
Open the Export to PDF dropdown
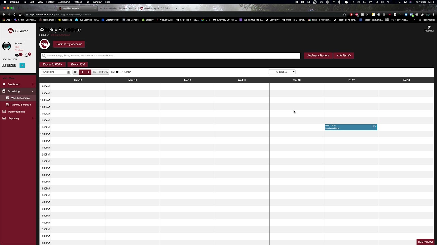pyautogui.click(x=52, y=64)
